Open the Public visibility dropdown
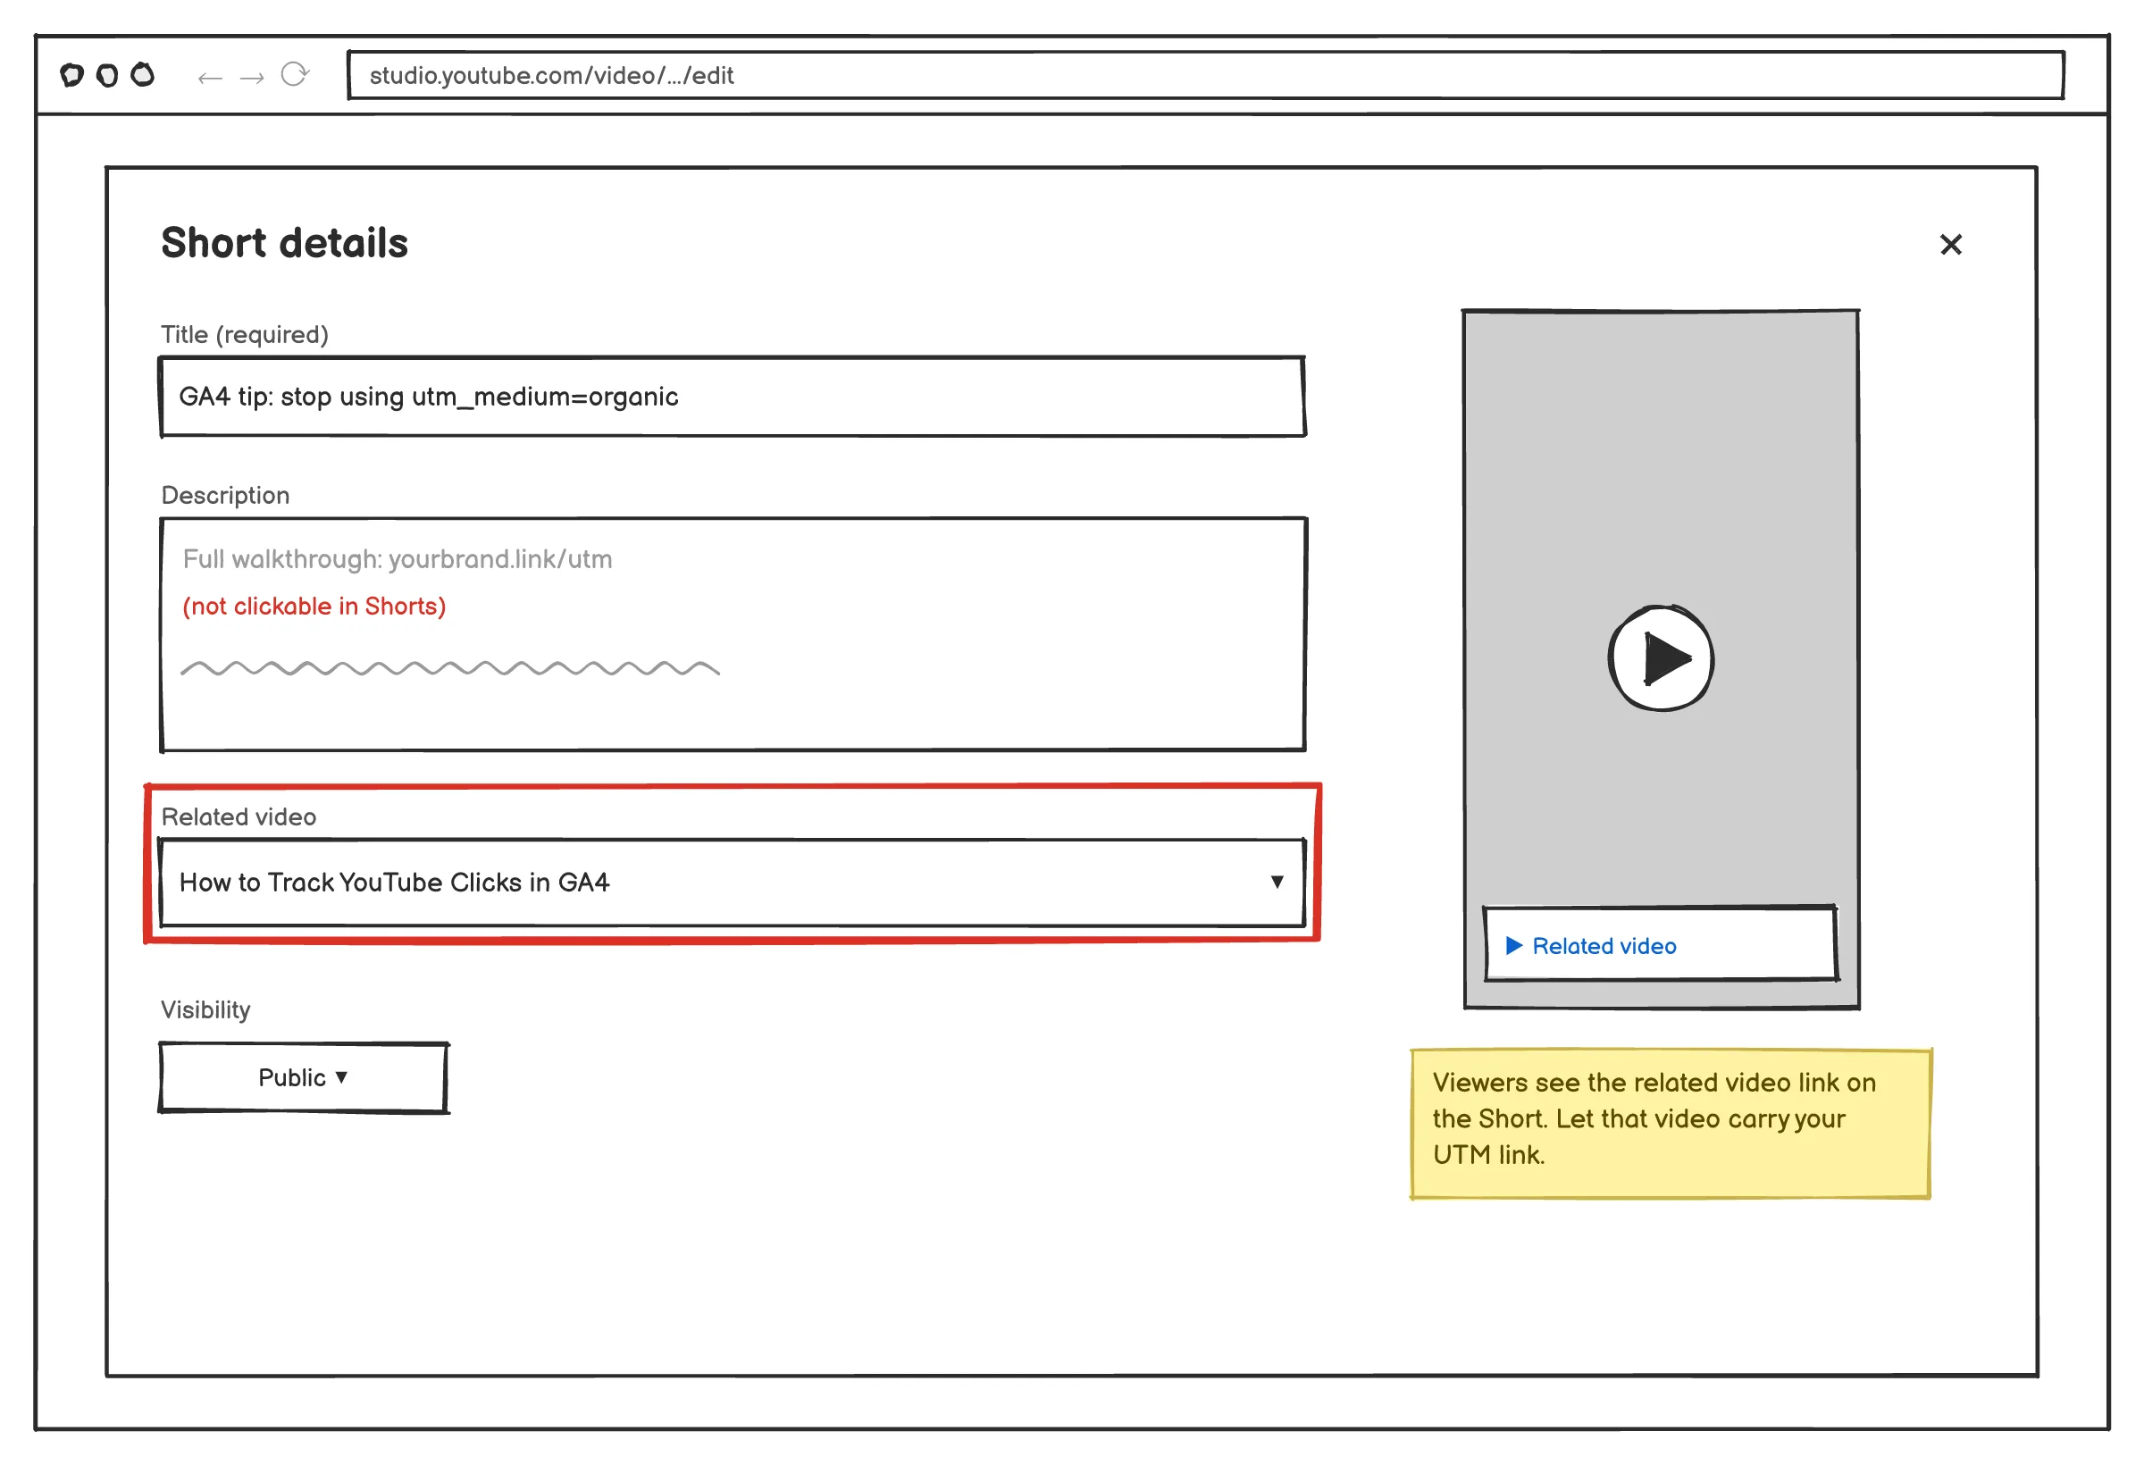The width and height of the screenshot is (2144, 1465). 304,1077
